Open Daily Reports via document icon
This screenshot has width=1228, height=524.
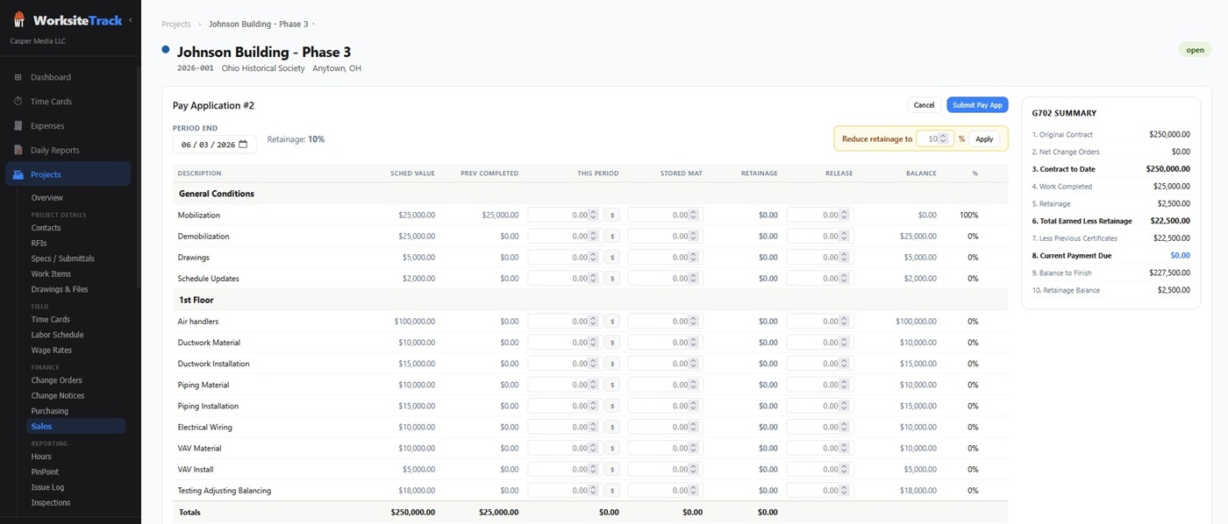18,150
